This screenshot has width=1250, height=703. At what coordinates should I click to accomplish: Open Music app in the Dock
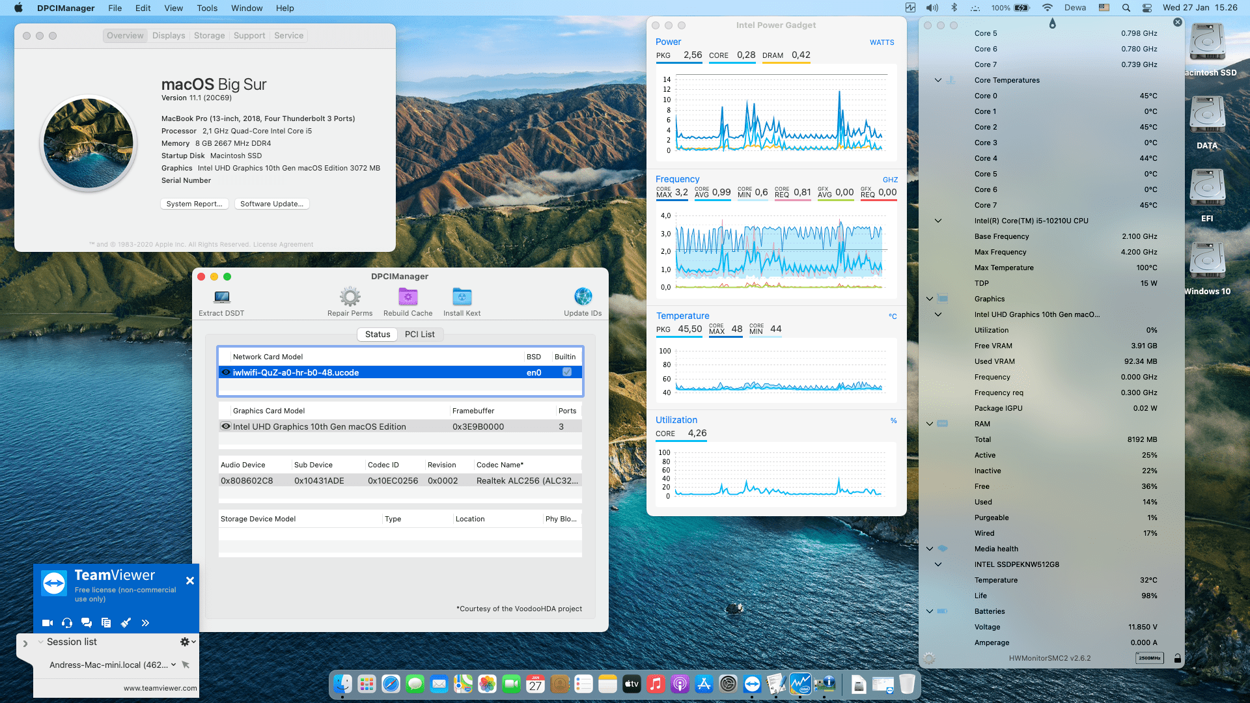coord(656,683)
